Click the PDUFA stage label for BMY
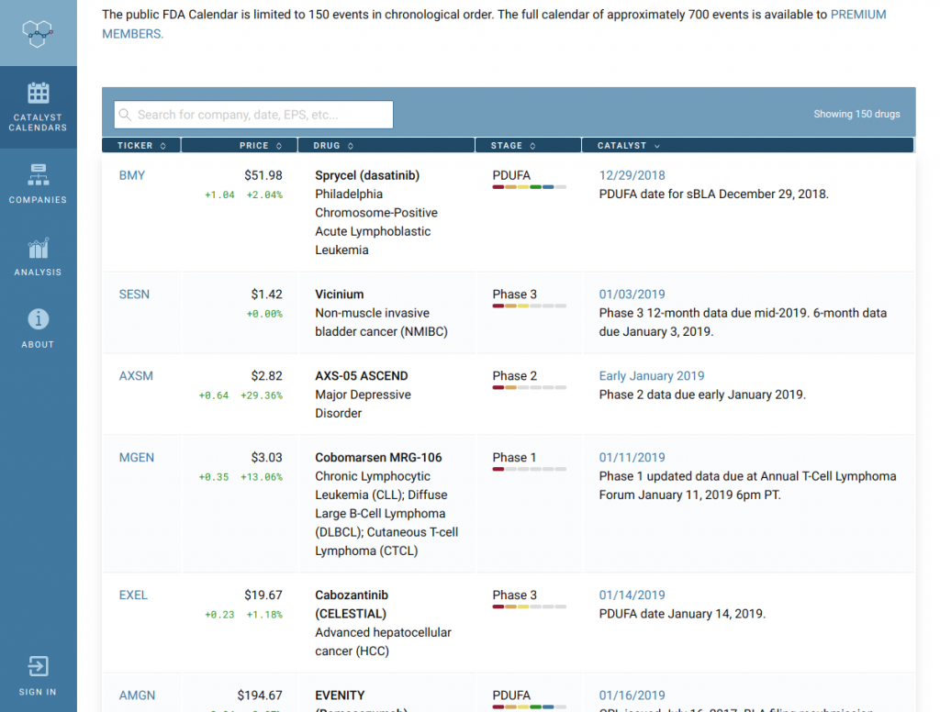This screenshot has width=940, height=712. (511, 175)
